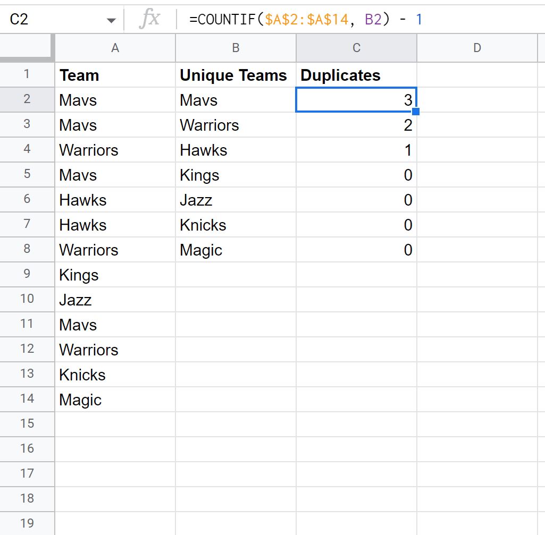Select cell with Kings in column B
The width and height of the screenshot is (545, 535).
[x=236, y=175]
